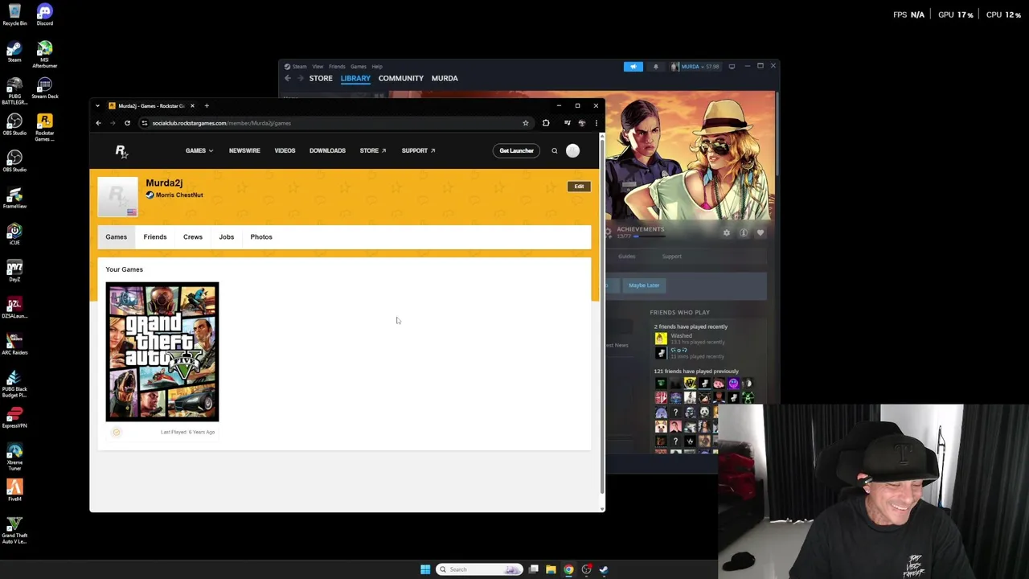Open PUBG Battlegrounds desktop shortcut
Viewport: 1029px width, 579px height.
click(14, 91)
